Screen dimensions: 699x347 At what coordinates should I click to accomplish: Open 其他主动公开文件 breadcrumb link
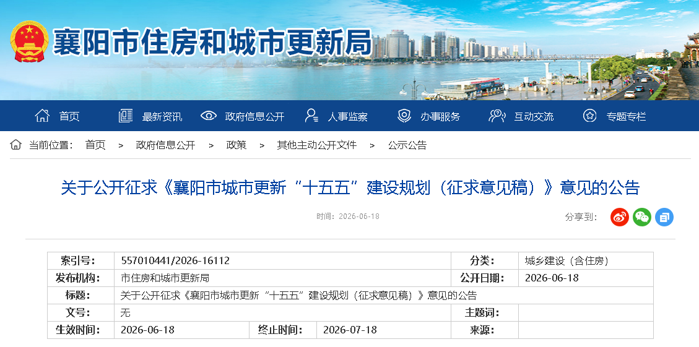(317, 145)
